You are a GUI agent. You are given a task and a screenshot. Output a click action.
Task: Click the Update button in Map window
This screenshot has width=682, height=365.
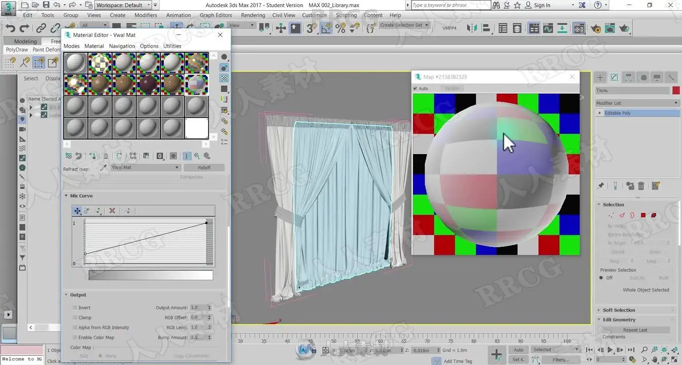click(452, 89)
